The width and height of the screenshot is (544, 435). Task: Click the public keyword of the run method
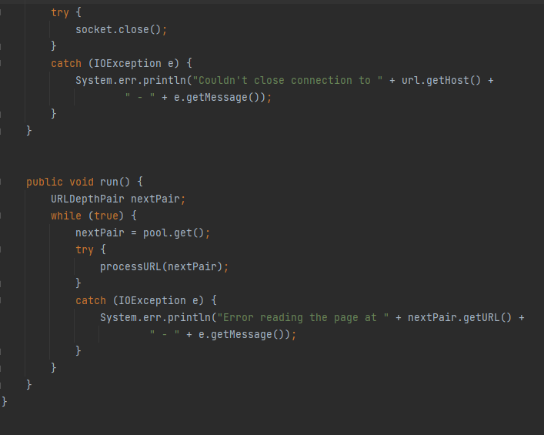coord(45,182)
